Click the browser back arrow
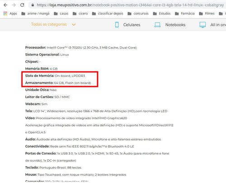 tap(5, 5)
